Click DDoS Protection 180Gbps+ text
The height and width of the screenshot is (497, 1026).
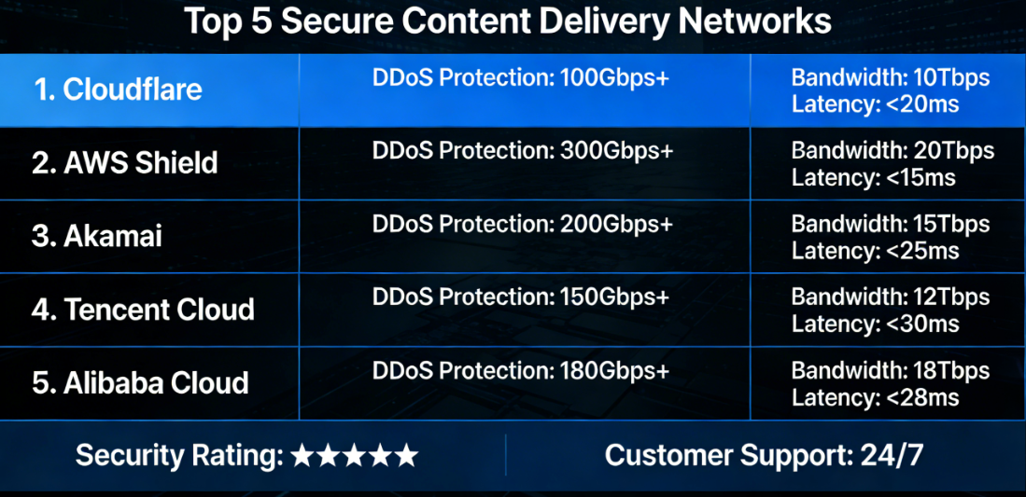(521, 370)
